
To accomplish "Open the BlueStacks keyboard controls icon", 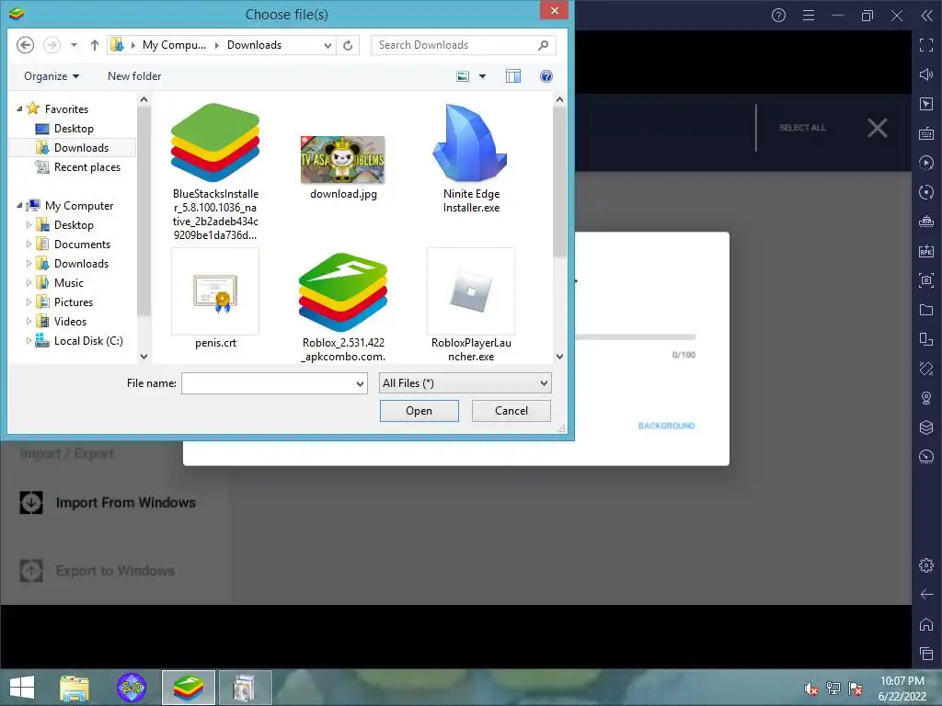I will [x=926, y=133].
